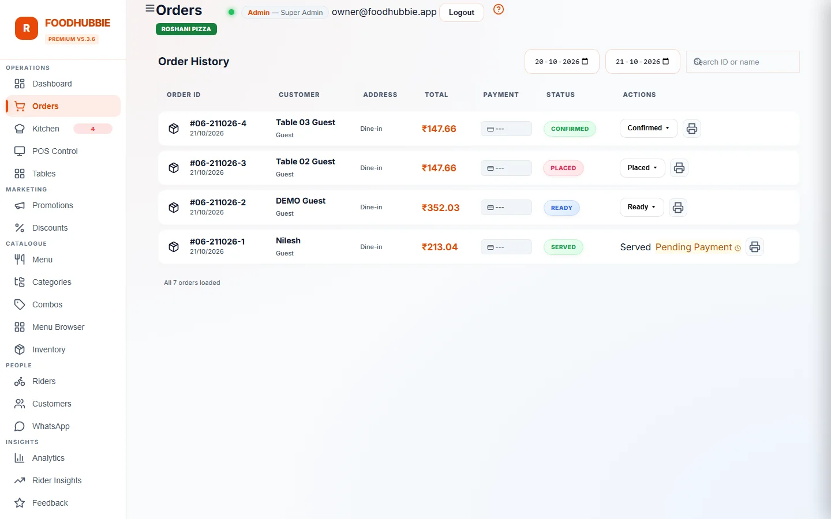
Task: Toggle the hamburger sidebar menu icon
Action: point(150,9)
